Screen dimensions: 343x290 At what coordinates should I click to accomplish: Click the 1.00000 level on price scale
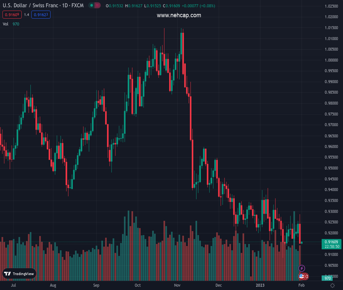[331, 60]
